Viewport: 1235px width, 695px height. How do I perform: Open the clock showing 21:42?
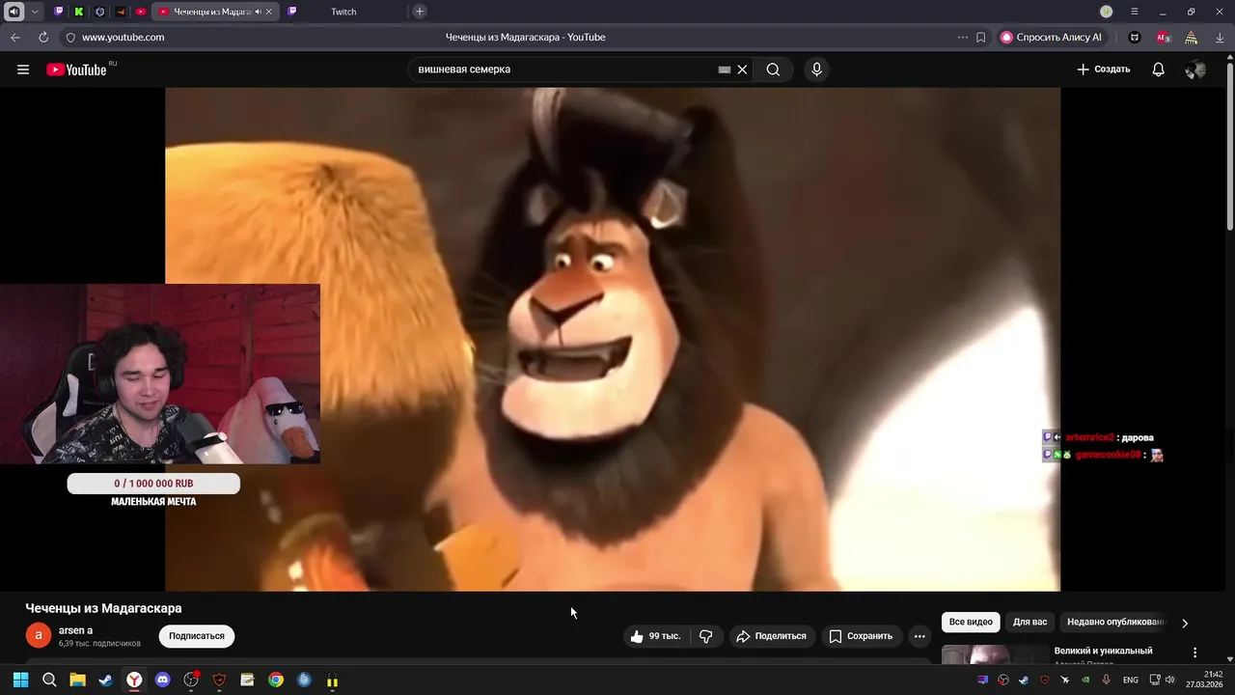1204,680
